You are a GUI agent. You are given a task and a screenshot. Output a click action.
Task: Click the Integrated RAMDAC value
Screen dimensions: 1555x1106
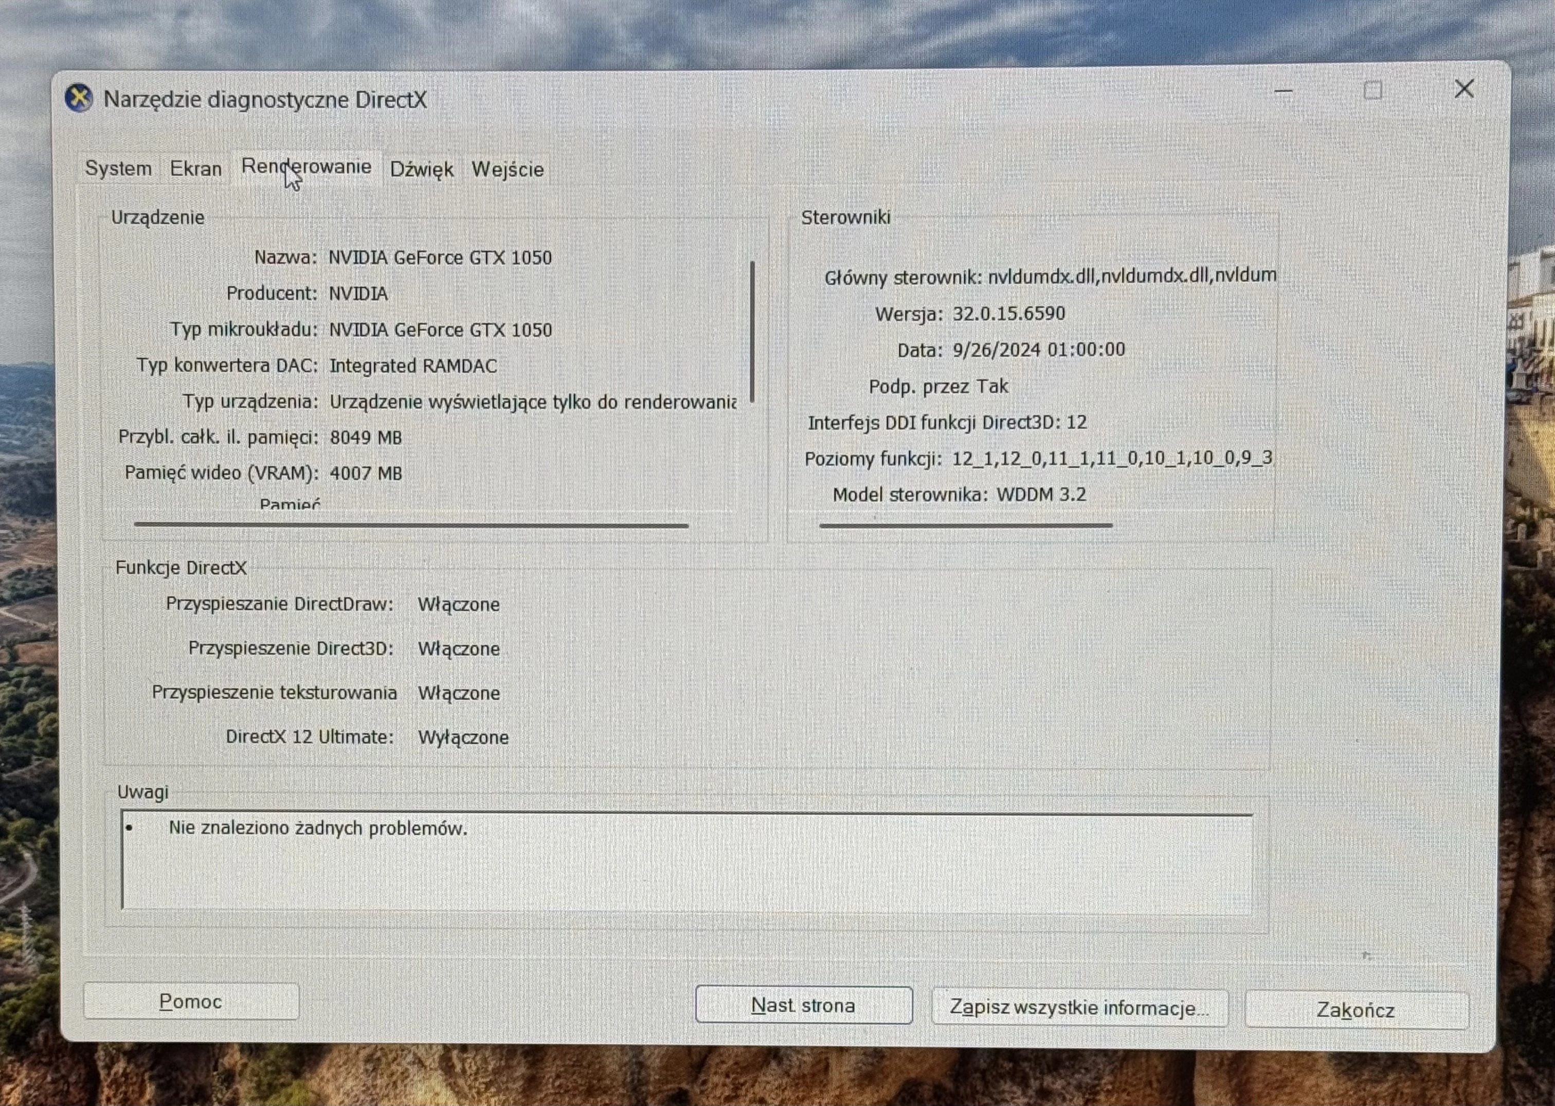pos(413,366)
